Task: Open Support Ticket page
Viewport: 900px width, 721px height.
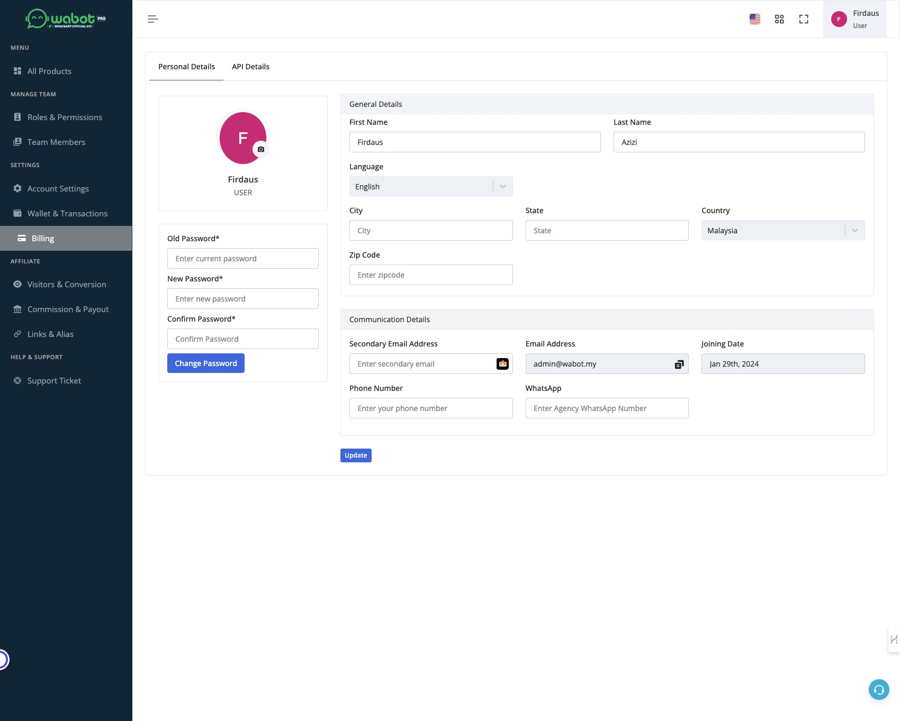Action: click(x=66, y=380)
